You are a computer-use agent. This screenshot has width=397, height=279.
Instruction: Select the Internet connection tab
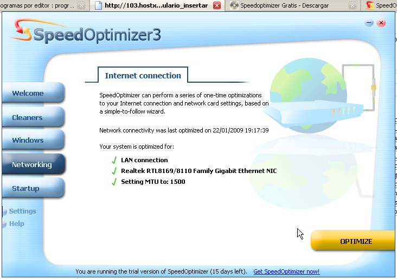pos(143,75)
